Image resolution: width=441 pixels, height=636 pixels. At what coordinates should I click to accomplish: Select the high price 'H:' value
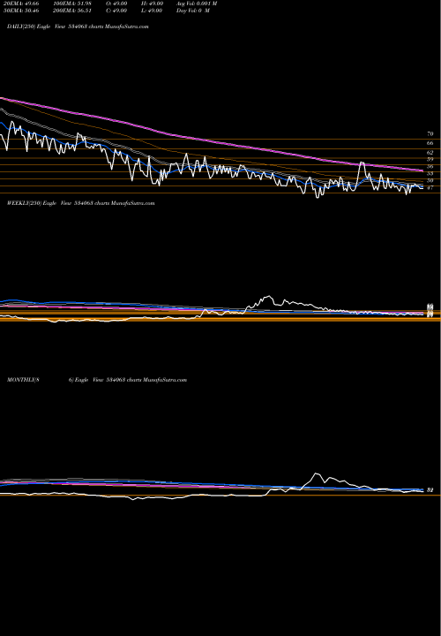[152, 4]
